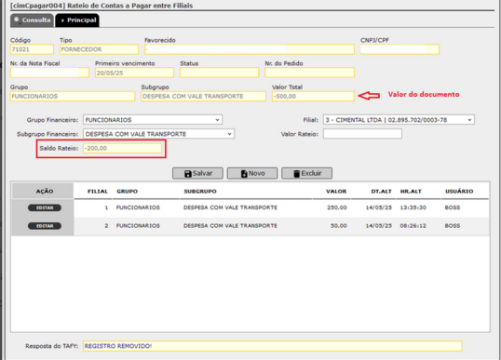Click the arrow icon on Principal tab

tap(62, 20)
